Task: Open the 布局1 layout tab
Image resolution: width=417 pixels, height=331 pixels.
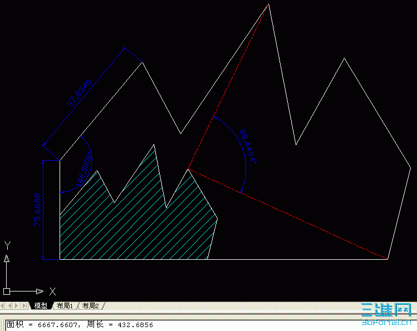Action: pos(65,306)
